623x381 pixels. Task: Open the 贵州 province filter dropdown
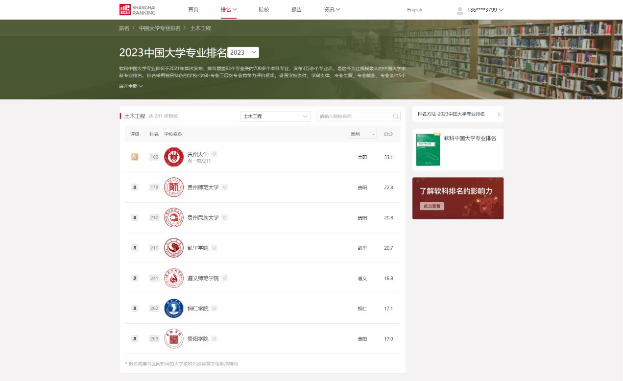(362, 134)
